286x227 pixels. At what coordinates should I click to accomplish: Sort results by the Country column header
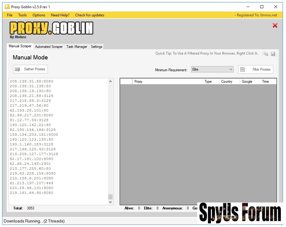pos(227,82)
